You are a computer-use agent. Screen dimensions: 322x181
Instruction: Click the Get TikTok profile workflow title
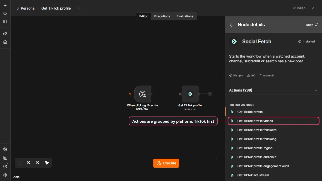[56, 8]
